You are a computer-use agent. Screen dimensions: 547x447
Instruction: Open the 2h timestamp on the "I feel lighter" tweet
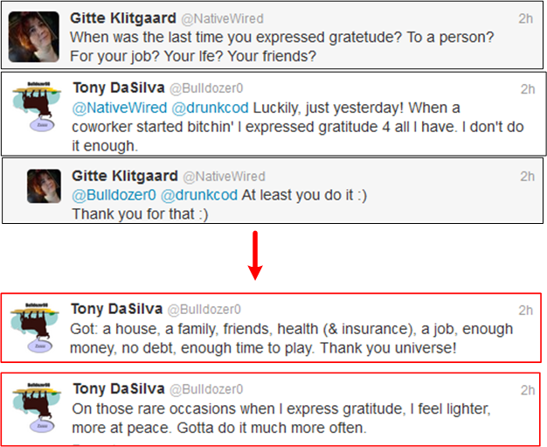(527, 388)
